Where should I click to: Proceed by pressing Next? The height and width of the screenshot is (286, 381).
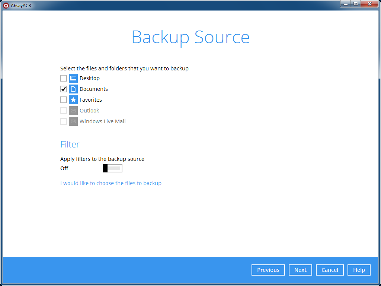coord(300,270)
